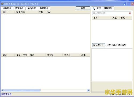Click the magnifier search icon

tap(94, 8)
